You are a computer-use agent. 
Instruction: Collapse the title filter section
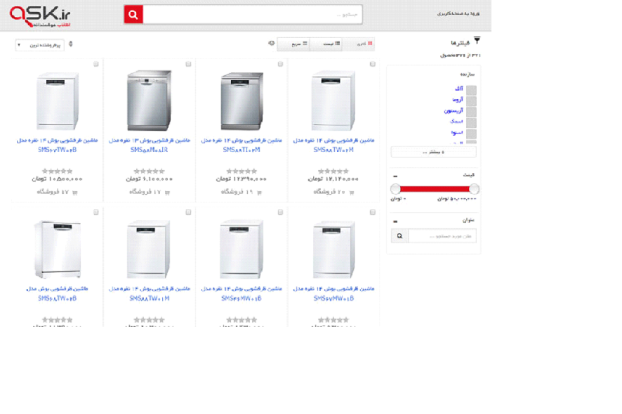click(x=395, y=221)
